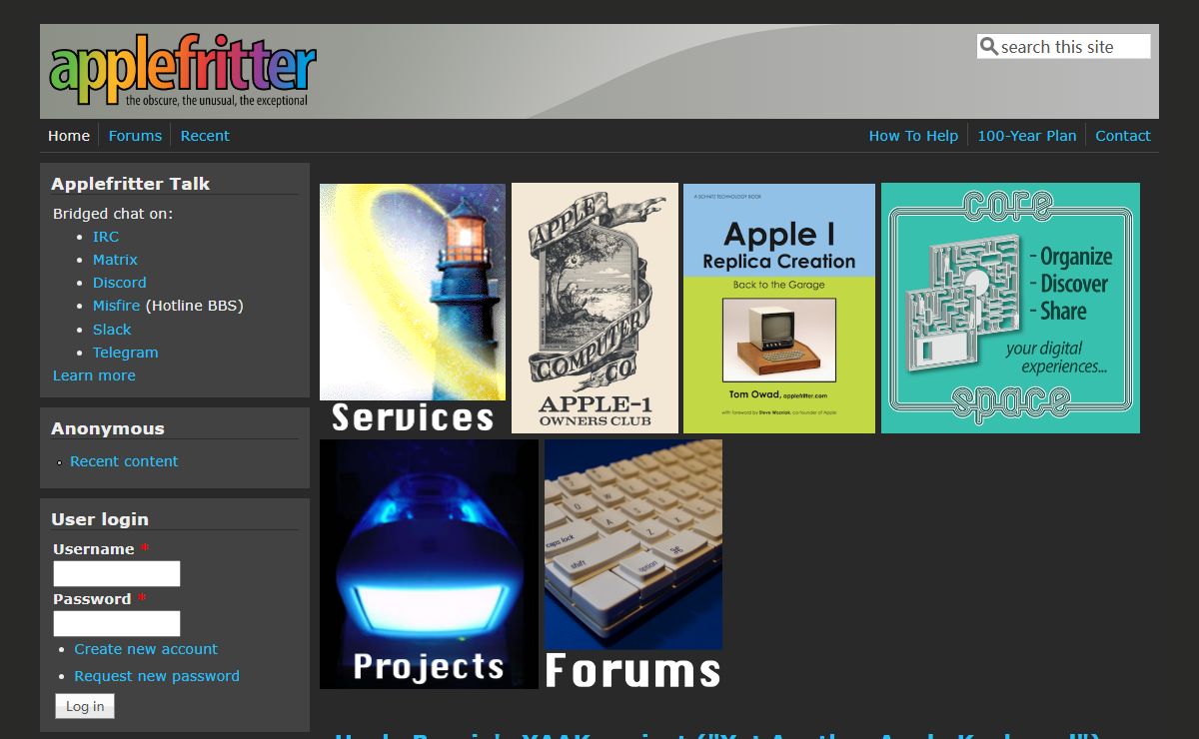This screenshot has height=739, width=1199.
Task: Click into the Username field
Action: 117,574
